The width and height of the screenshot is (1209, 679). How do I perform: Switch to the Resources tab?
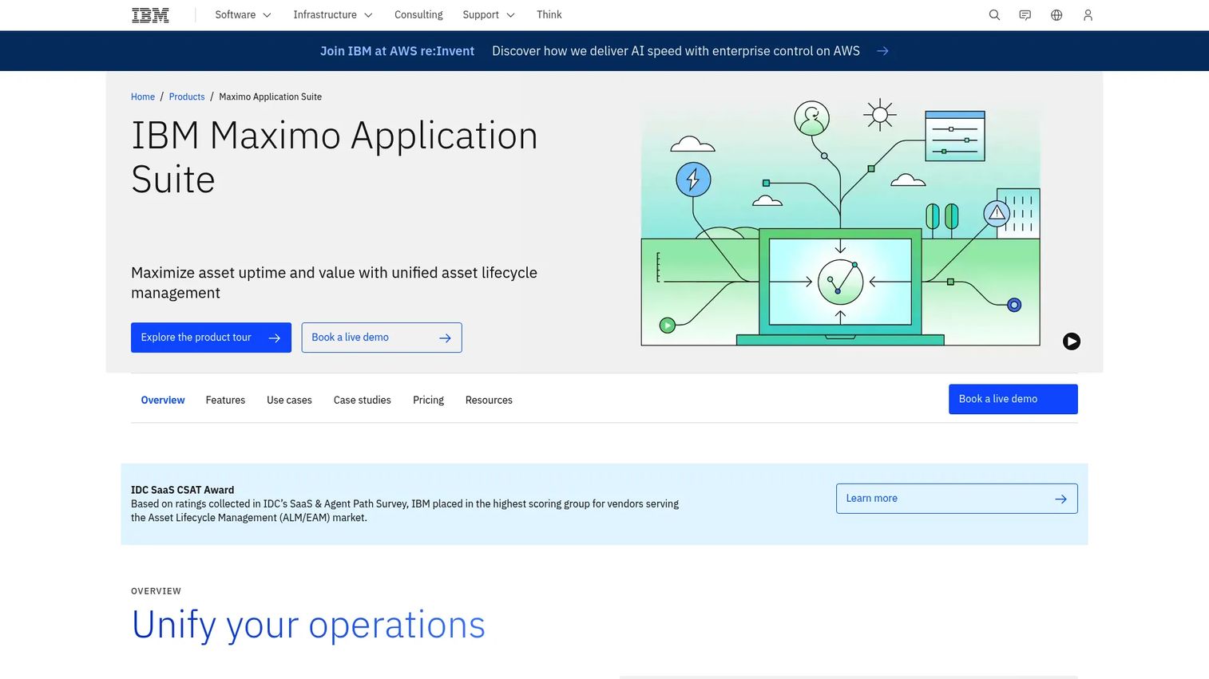click(489, 400)
